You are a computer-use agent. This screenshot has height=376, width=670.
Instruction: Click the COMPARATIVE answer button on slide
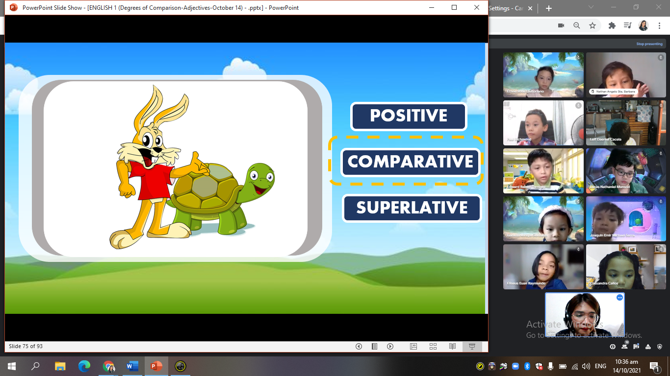411,162
